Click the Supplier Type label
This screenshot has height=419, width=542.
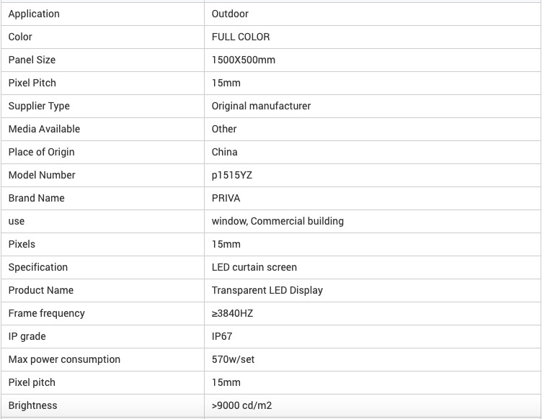(39, 106)
